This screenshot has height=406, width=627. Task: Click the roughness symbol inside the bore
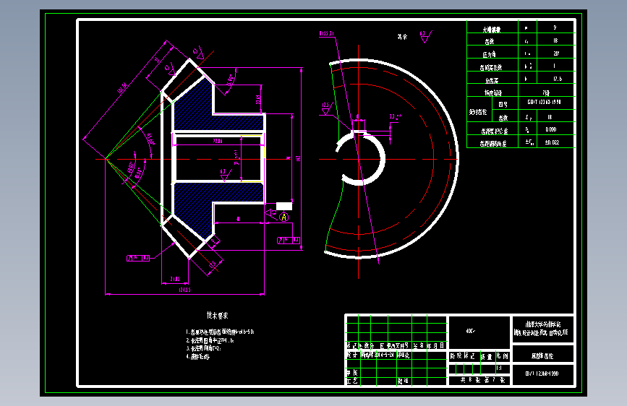pos(225,174)
